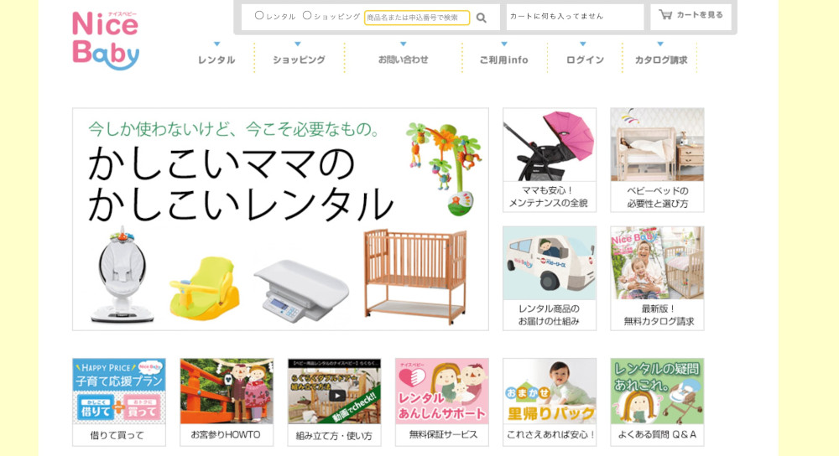Click the レンタルの疑問あれこれ image

click(x=657, y=391)
